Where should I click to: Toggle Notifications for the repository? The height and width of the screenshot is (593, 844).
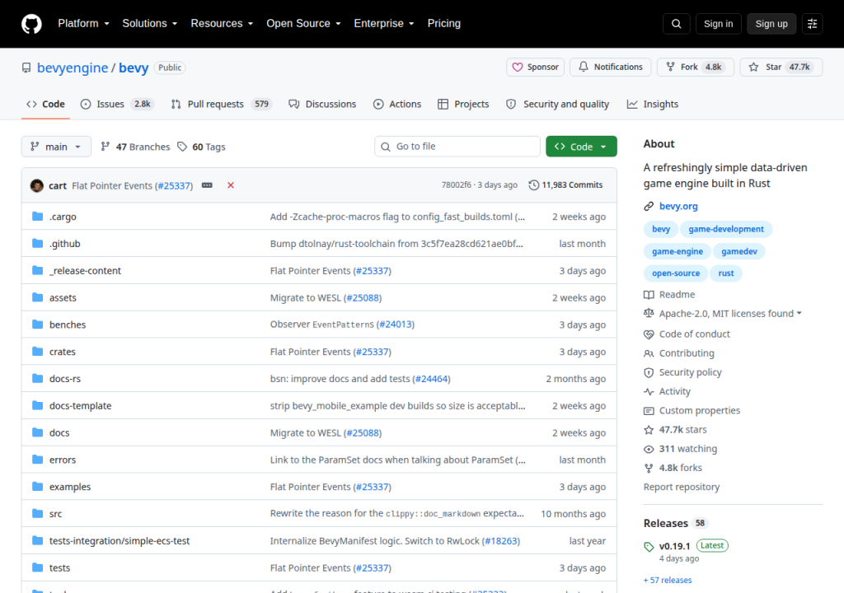[611, 68]
